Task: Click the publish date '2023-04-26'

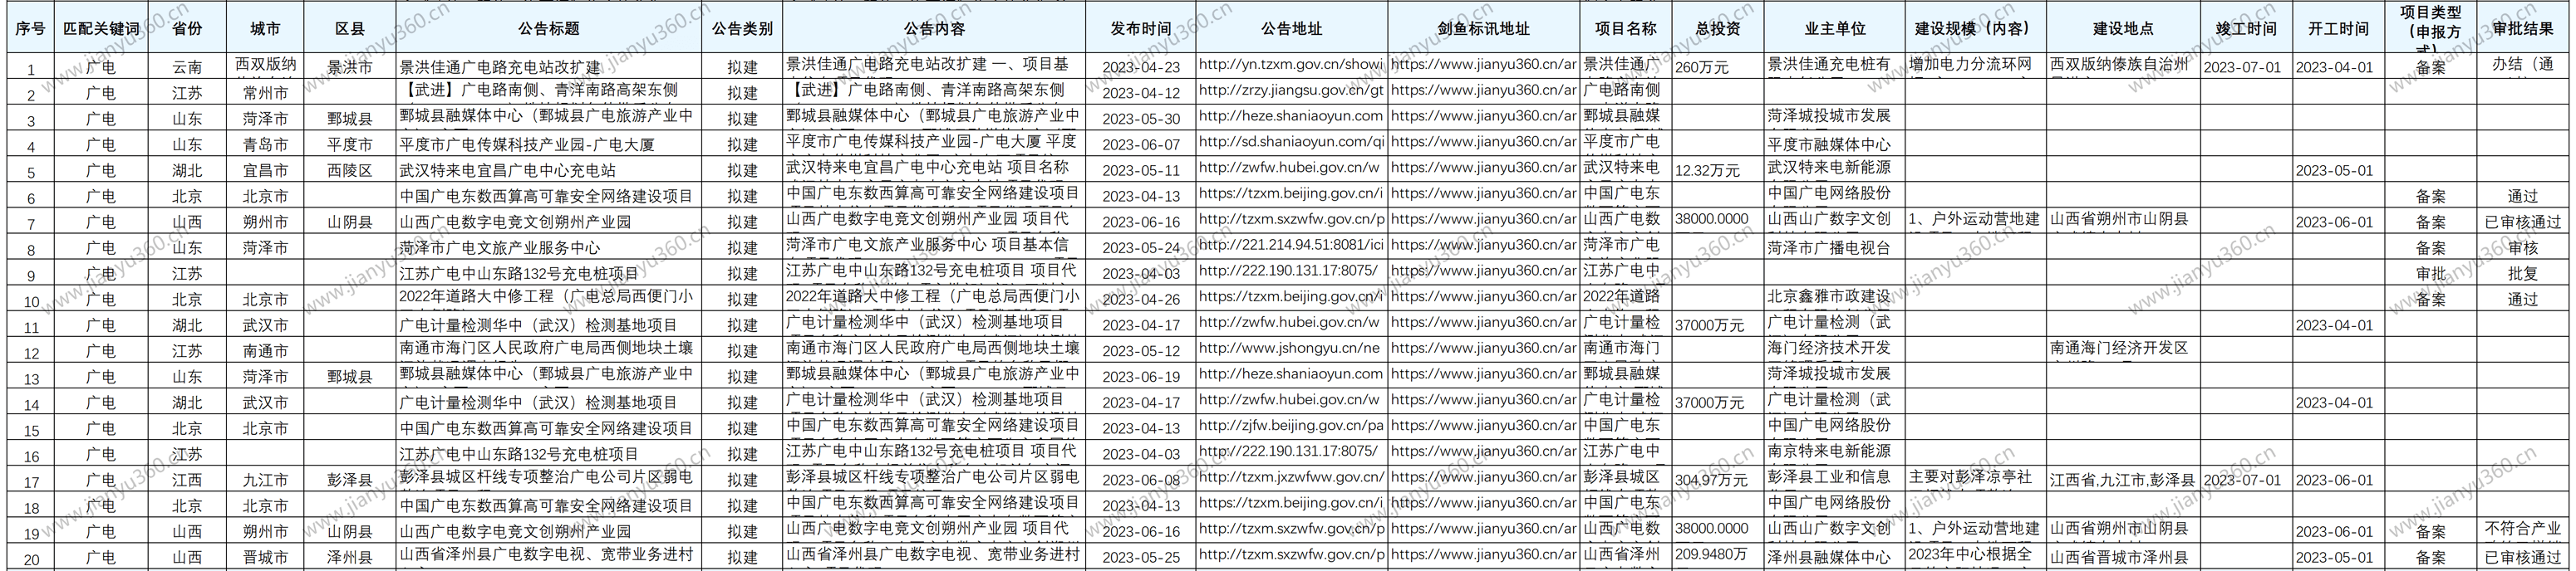Action: coord(1141,300)
